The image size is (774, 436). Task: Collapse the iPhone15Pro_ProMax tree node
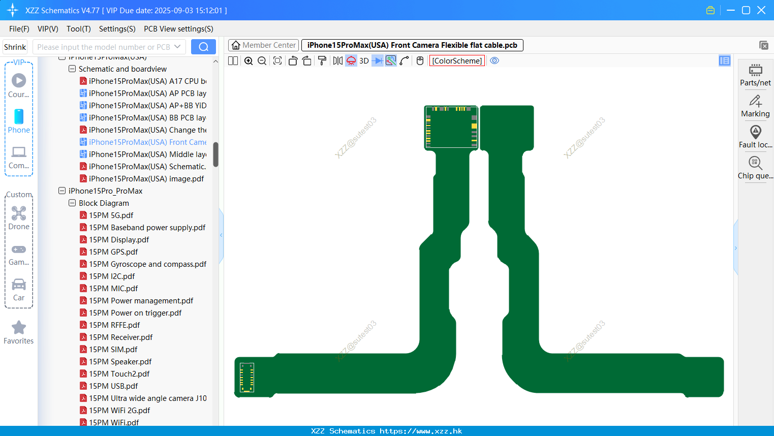pyautogui.click(x=62, y=191)
